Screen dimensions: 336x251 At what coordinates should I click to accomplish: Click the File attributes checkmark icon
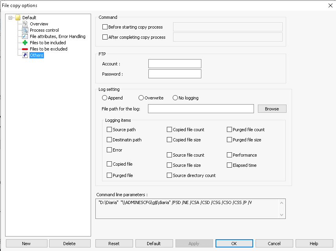(x=25, y=36)
